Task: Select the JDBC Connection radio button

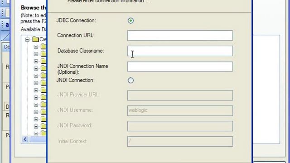Action: click(x=130, y=20)
